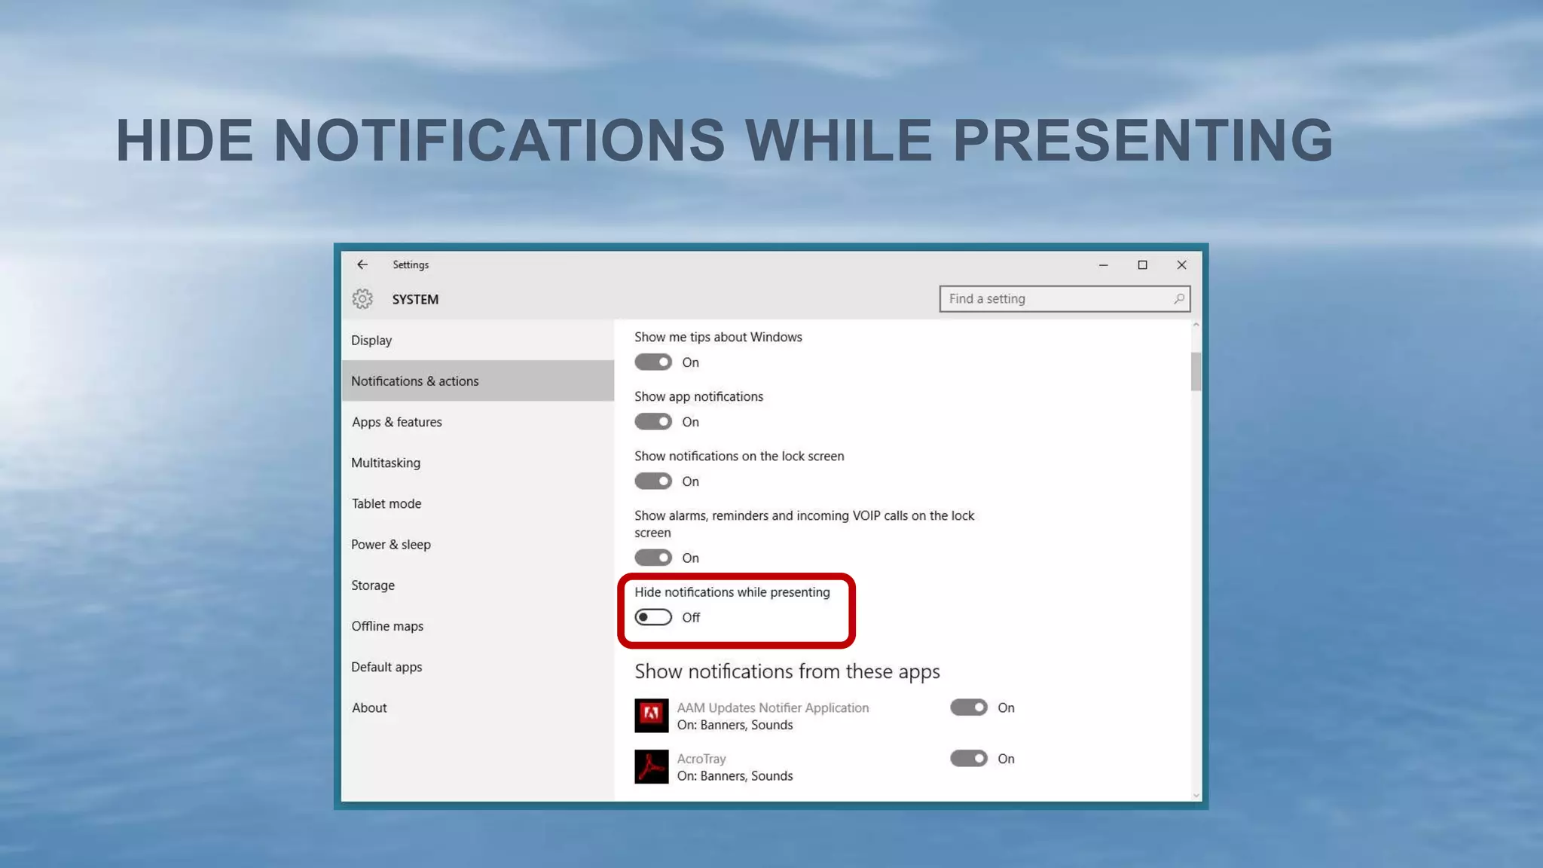This screenshot has width=1543, height=868.
Task: Toggle Show me tips about Windows
Action: tap(653, 362)
